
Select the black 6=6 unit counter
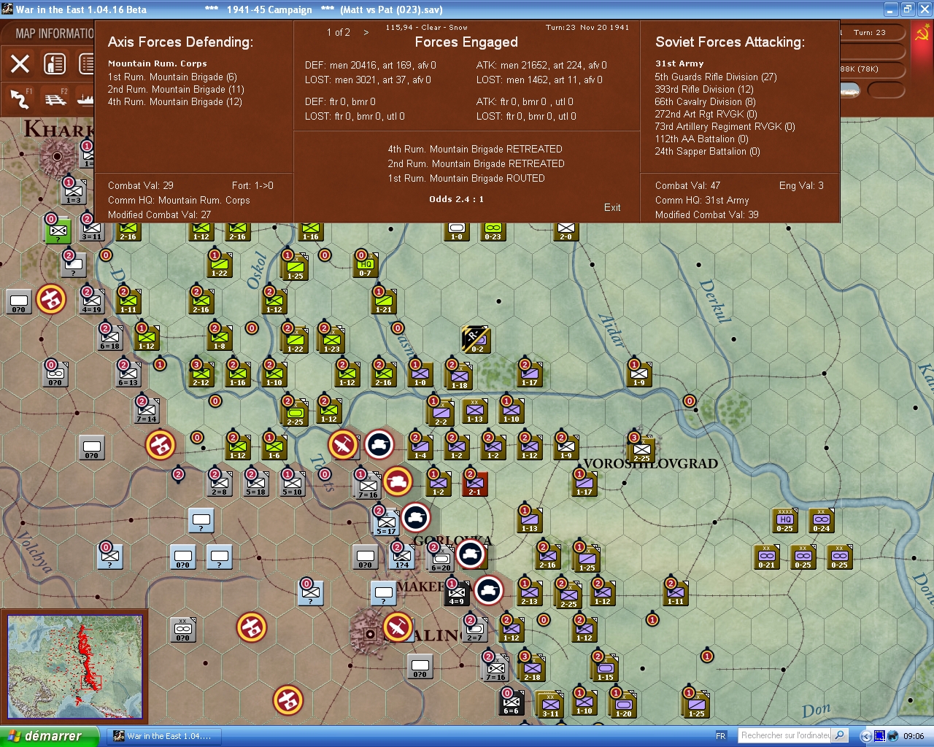[512, 703]
